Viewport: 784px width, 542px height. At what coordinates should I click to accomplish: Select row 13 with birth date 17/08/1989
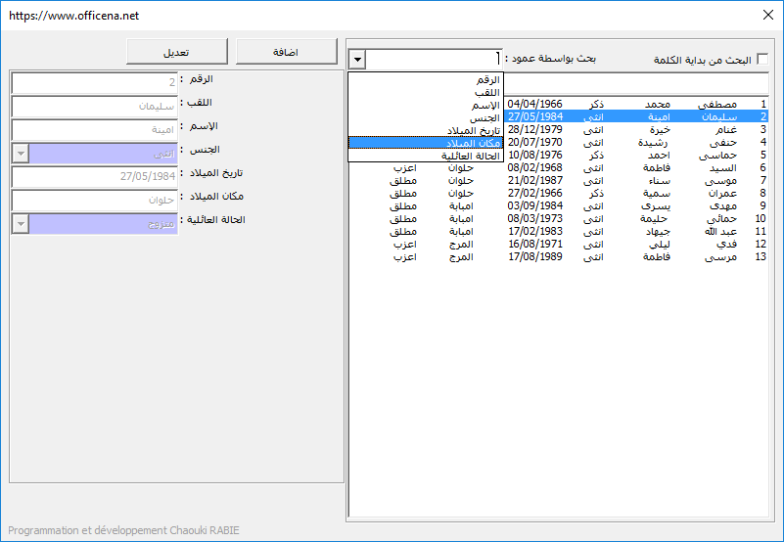coord(636,256)
